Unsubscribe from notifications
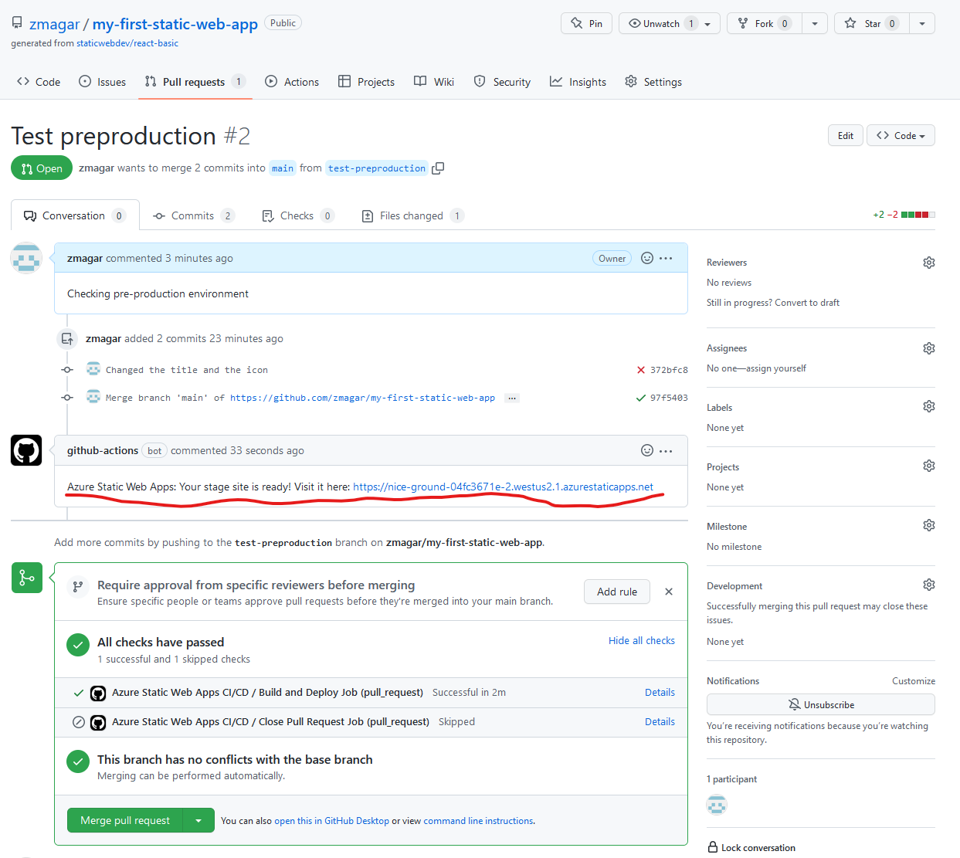 (820, 704)
